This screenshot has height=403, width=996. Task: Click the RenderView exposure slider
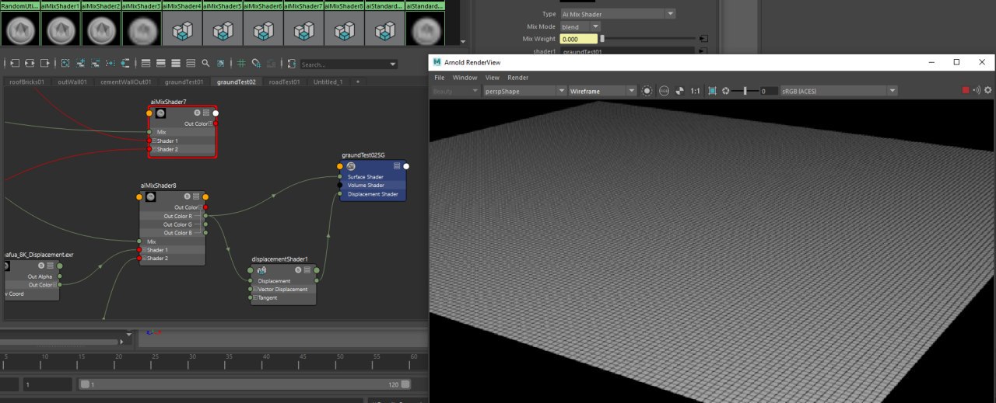click(x=745, y=91)
